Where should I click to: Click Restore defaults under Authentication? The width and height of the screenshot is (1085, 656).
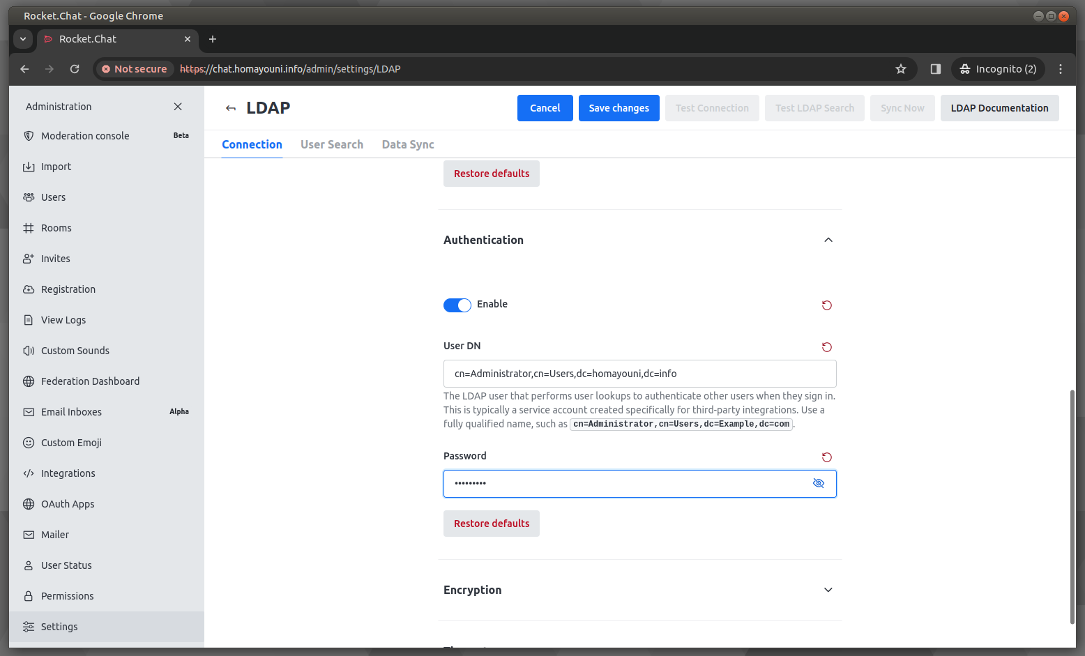tap(492, 524)
